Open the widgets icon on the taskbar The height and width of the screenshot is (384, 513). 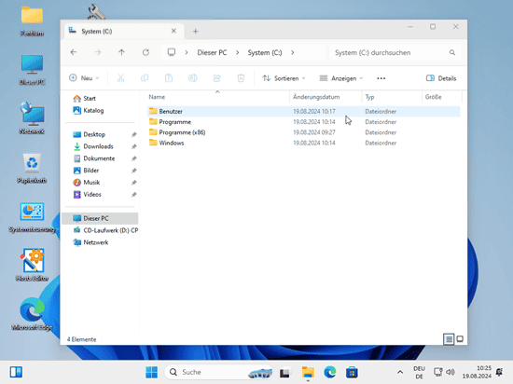pos(16,372)
